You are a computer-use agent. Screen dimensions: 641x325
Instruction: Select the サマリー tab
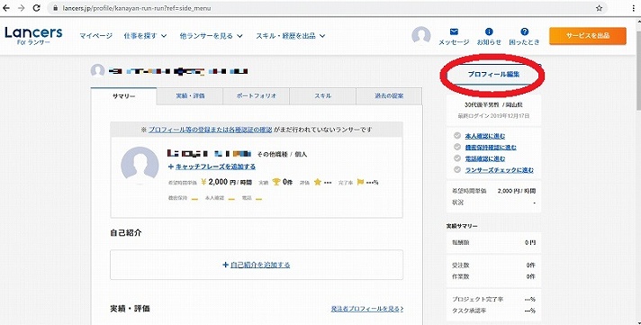coord(123,96)
